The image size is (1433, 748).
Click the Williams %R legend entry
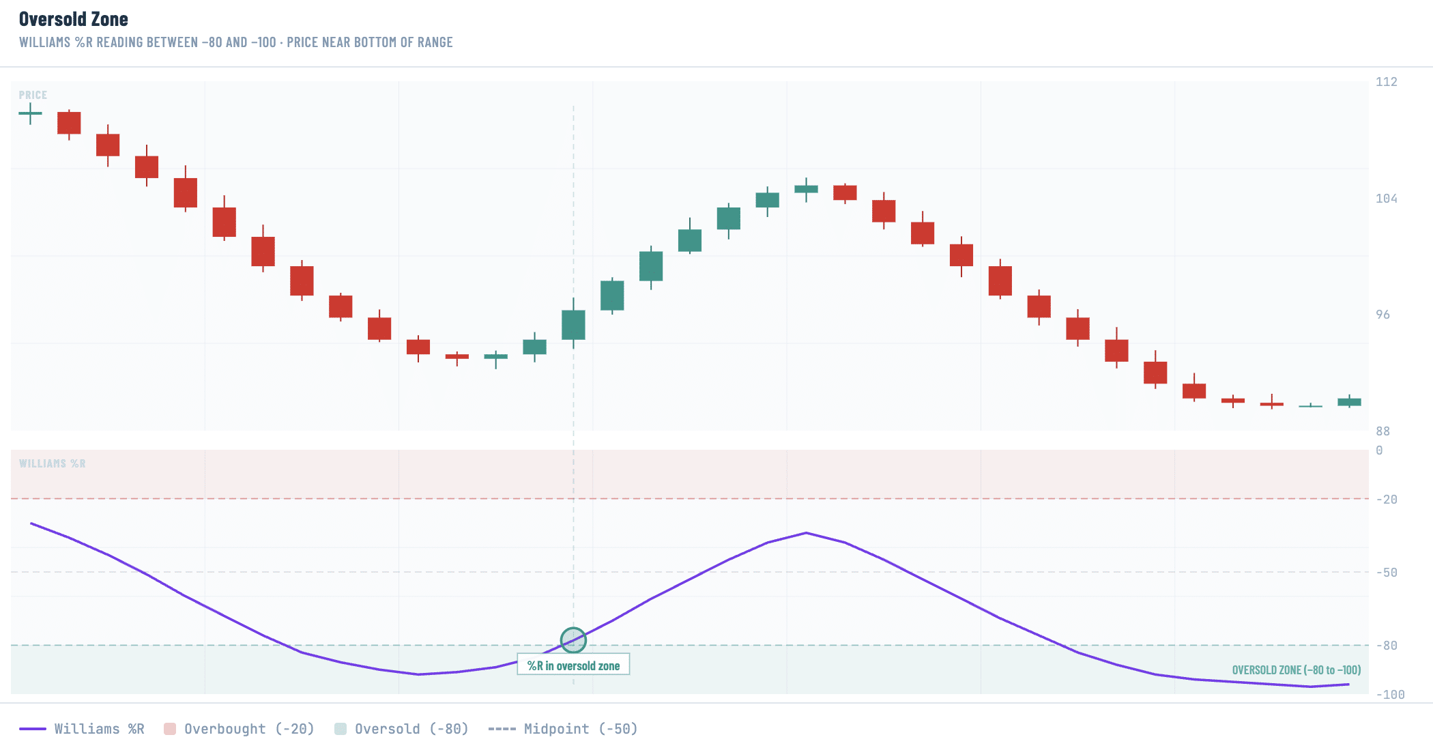point(82,729)
